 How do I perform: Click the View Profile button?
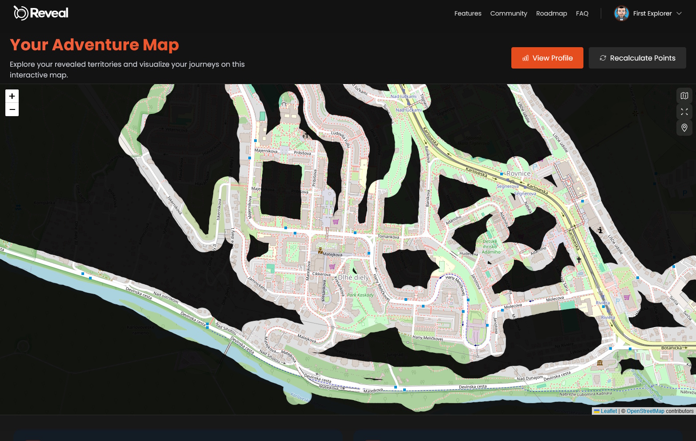click(x=547, y=58)
